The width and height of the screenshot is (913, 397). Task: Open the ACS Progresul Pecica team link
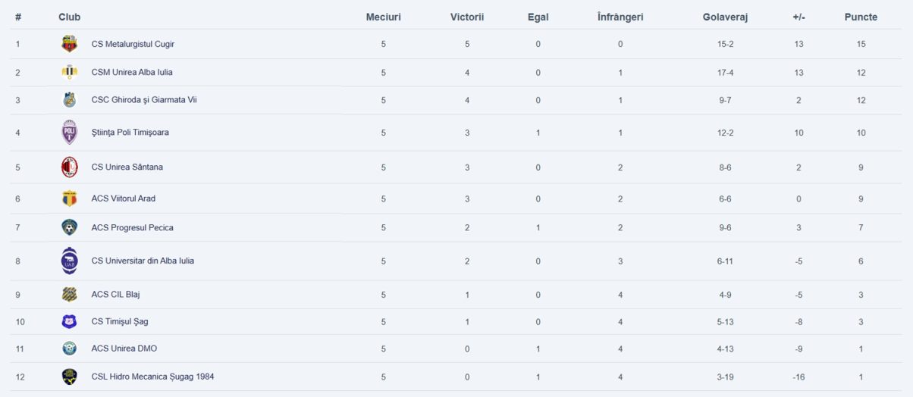pos(132,227)
